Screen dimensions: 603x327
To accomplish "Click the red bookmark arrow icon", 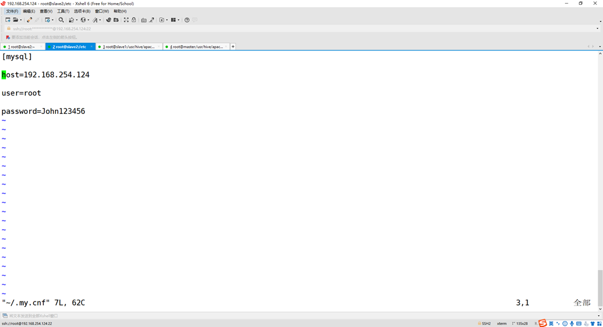I will point(8,37).
